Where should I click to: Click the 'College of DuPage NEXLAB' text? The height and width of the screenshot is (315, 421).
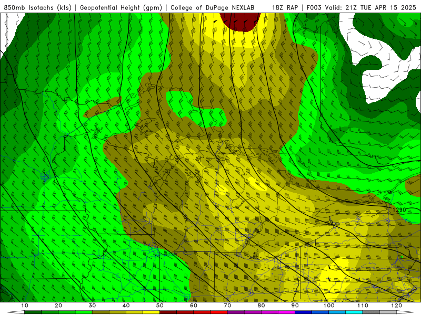point(213,7)
